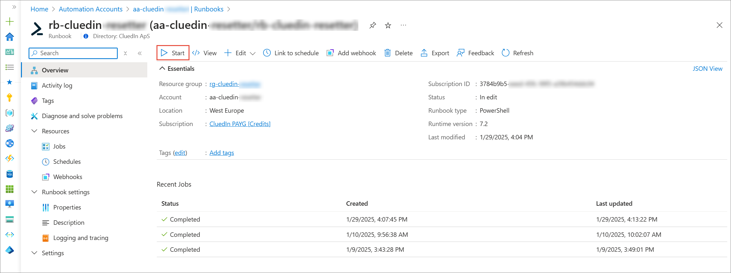This screenshot has width=731, height=273.
Task: Click the Tags edit link
Action: [x=180, y=153]
